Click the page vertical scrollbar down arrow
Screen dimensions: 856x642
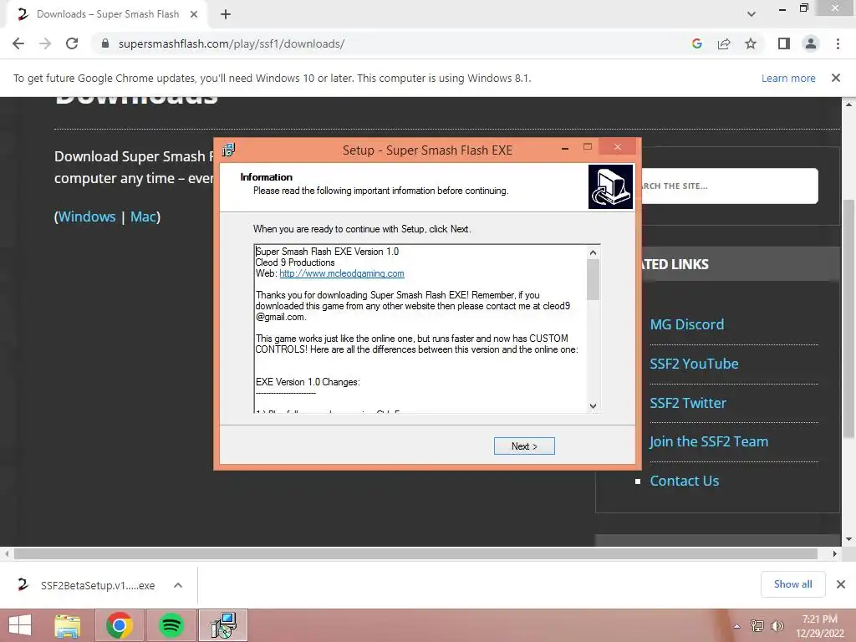pyautogui.click(x=849, y=539)
